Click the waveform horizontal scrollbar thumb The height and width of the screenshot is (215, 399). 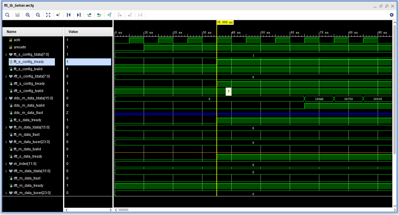(124, 210)
